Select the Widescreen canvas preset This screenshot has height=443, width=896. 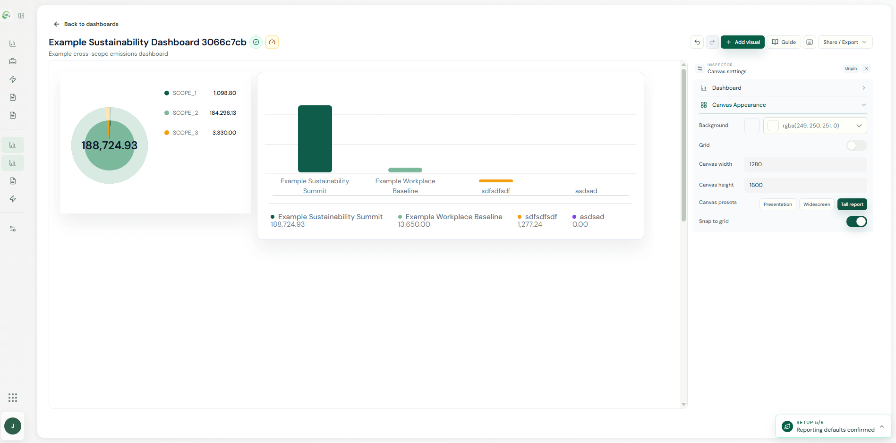pos(817,204)
